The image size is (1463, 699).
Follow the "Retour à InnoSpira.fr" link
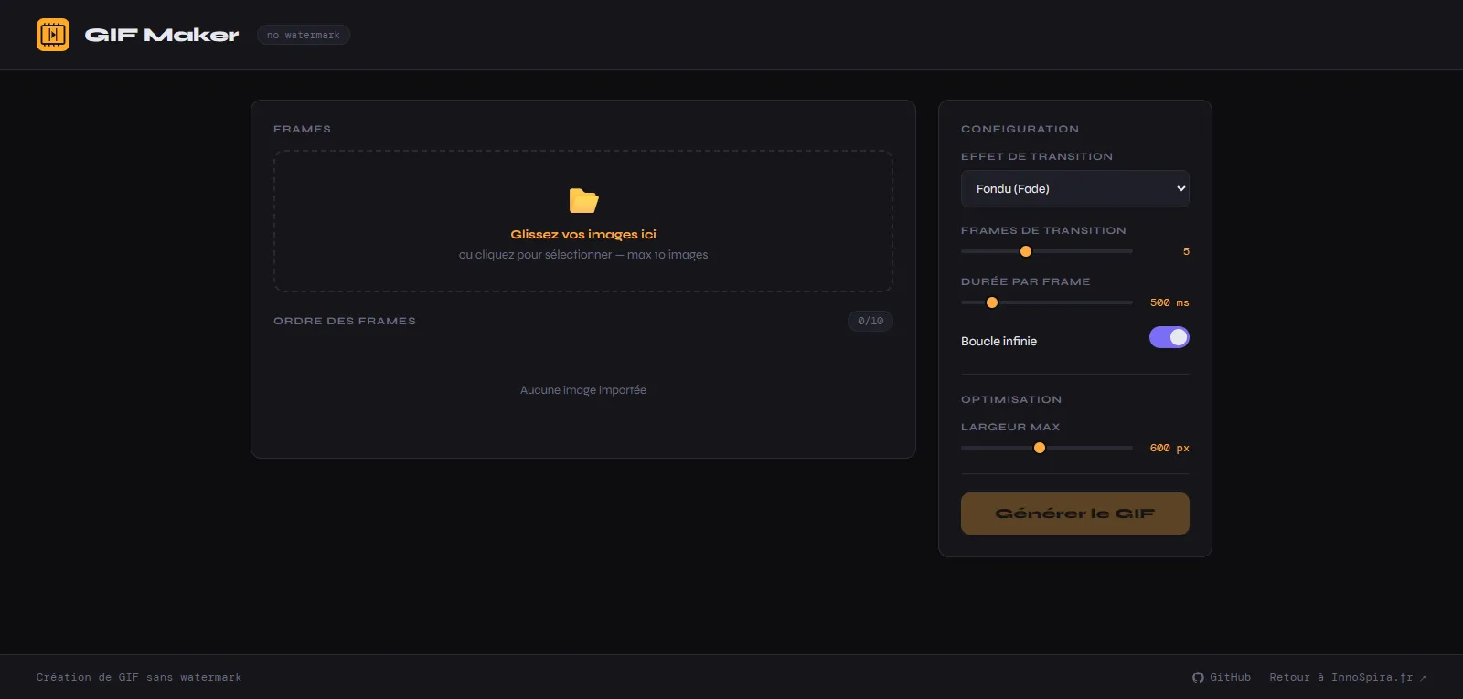[1340, 677]
